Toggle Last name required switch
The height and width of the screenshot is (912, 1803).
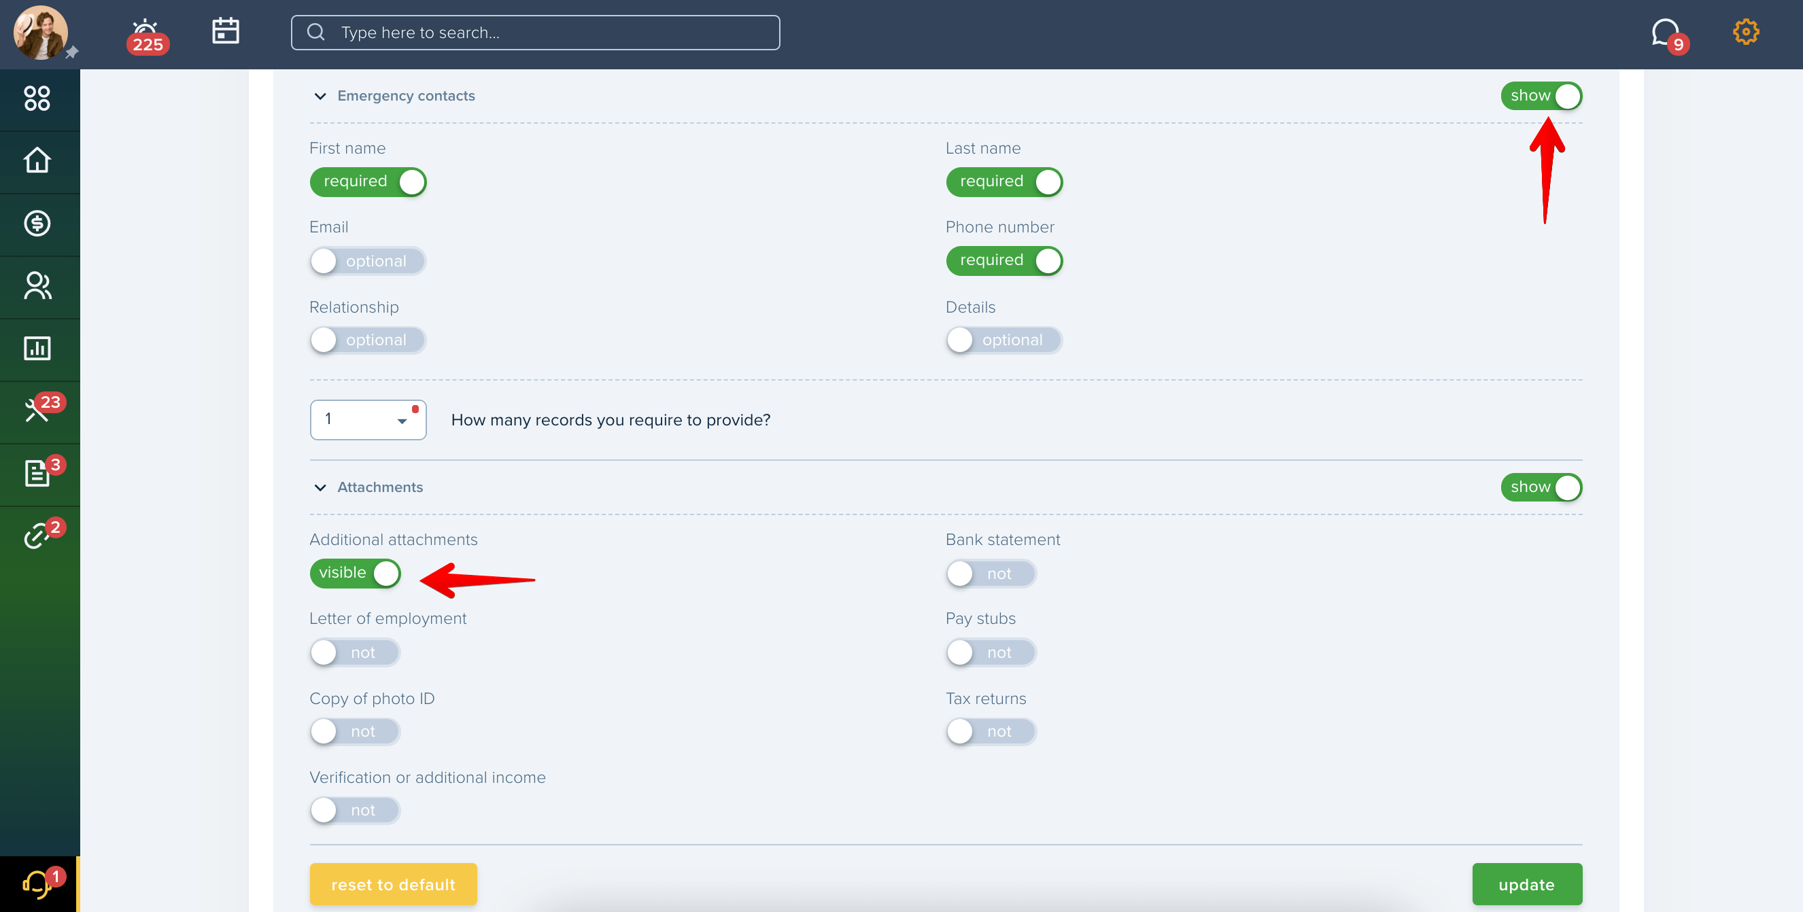click(1003, 182)
